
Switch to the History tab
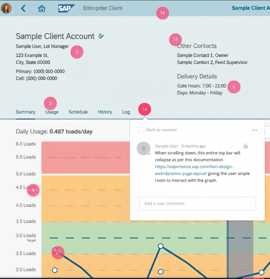click(105, 112)
